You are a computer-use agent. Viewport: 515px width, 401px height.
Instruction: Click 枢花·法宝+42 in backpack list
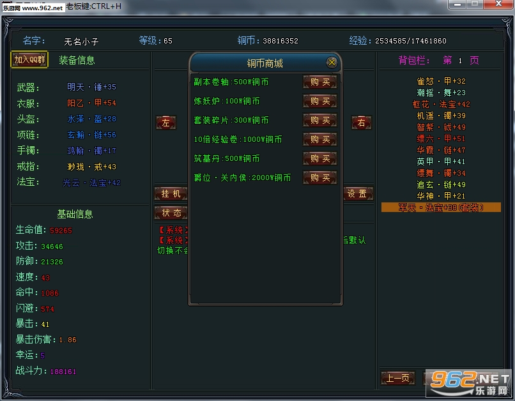pyautogui.click(x=441, y=104)
